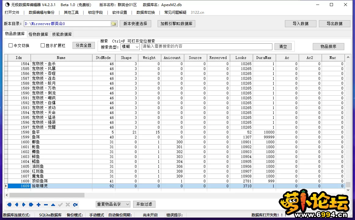
Task: Go to next record arrow
Action: click(x=24, y=205)
